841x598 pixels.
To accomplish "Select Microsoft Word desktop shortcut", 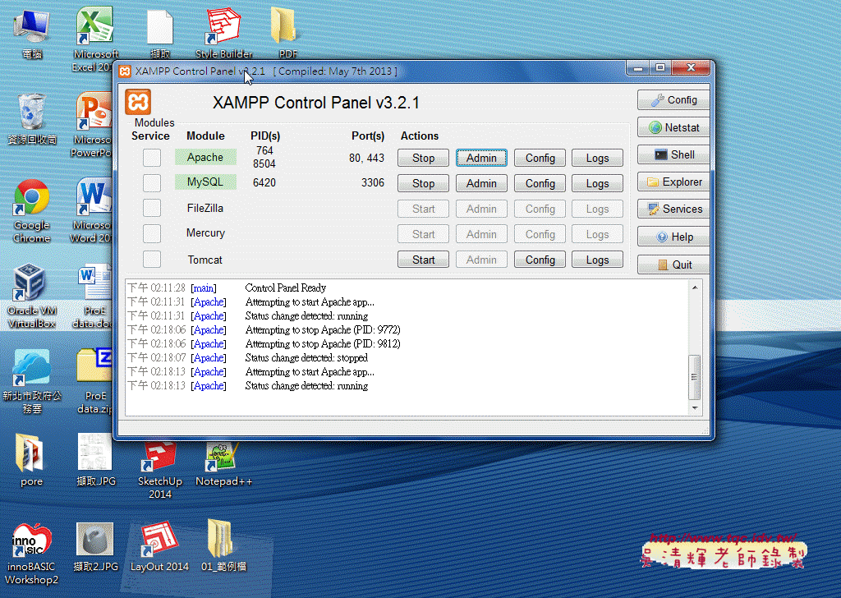I will pos(92,210).
